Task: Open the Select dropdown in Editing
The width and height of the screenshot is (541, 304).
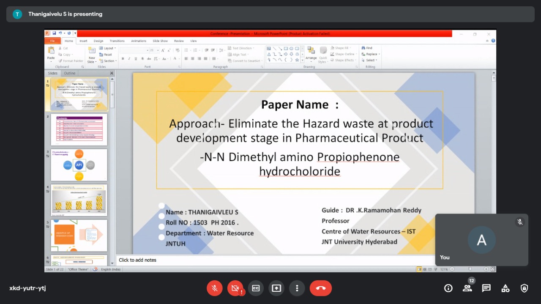Action: [x=369, y=60]
